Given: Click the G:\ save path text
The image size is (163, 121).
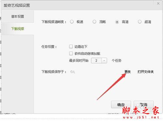Looking at the screenshot, I should (73, 72).
